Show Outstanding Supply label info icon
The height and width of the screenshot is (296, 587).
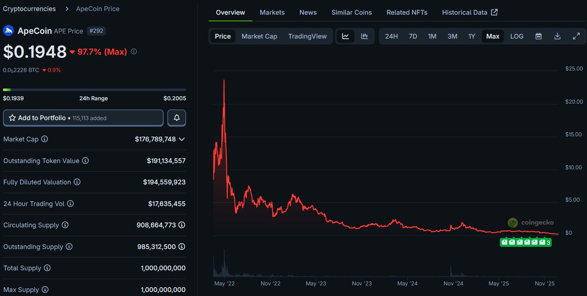click(69, 247)
